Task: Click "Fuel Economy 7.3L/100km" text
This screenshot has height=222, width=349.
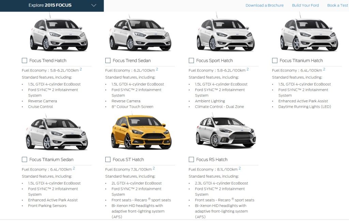Action: pyautogui.click(x=128, y=169)
